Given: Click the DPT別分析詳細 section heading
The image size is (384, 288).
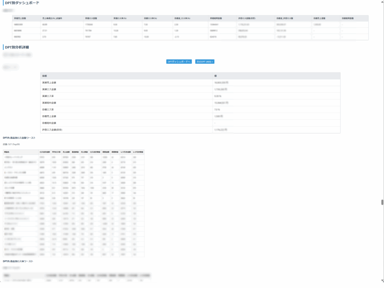Looking at the screenshot, I should (16, 47).
